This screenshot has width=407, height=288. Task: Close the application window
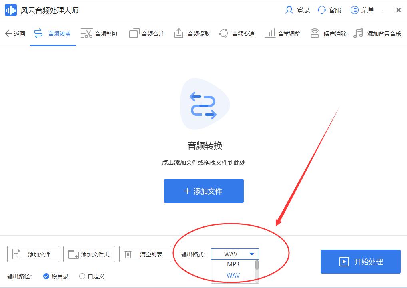[x=399, y=10]
